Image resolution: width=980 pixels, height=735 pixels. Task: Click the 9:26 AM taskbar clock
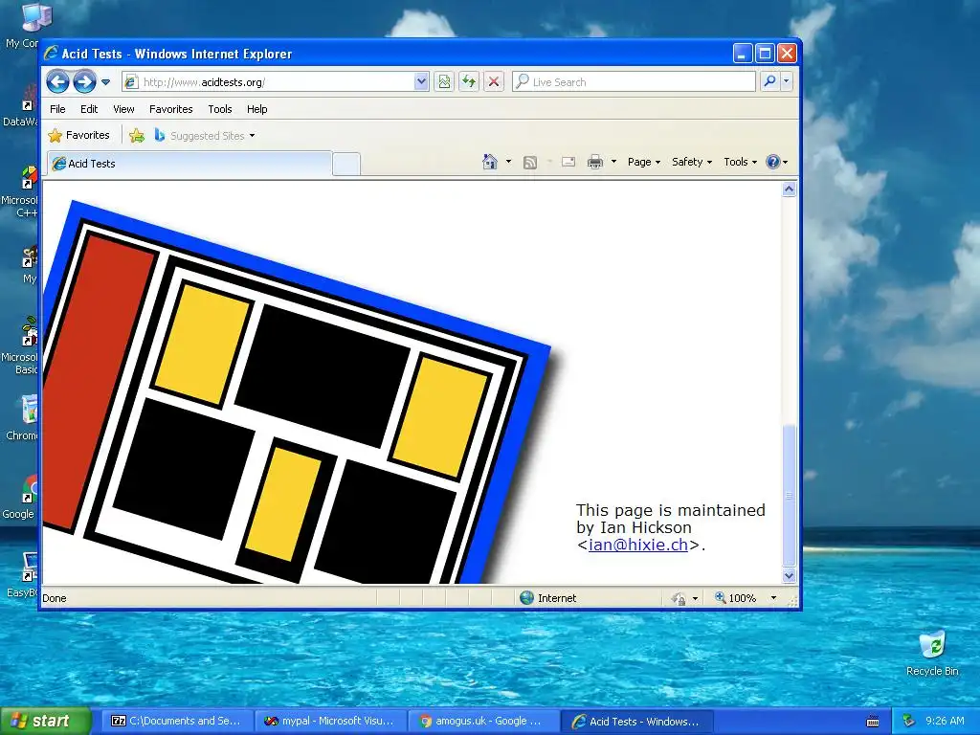click(945, 722)
